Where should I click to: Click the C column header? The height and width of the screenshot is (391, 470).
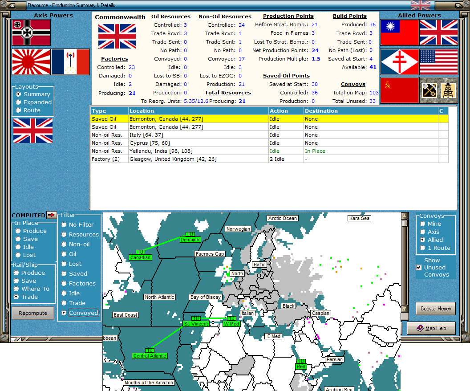click(443, 111)
